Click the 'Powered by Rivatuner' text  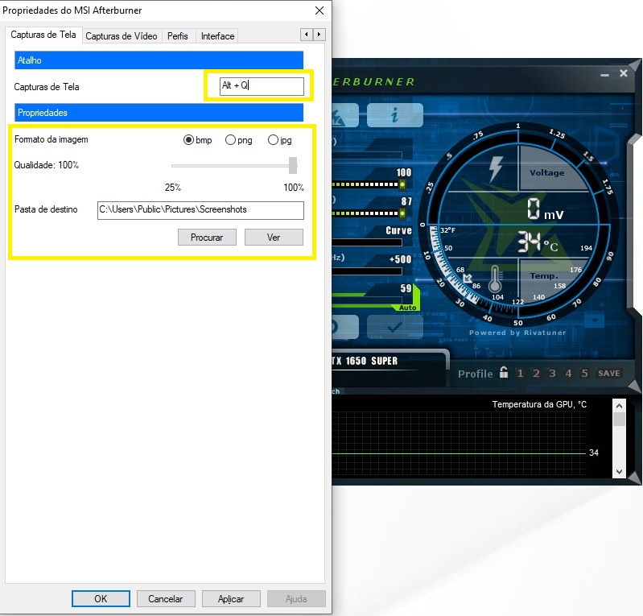click(x=517, y=333)
